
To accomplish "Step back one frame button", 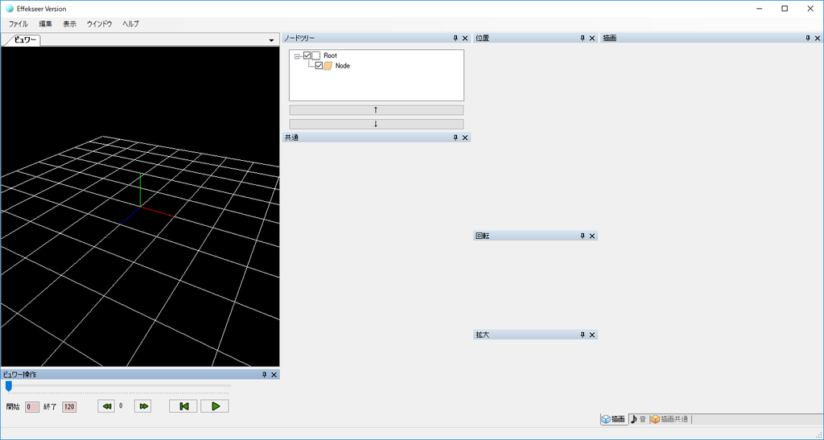I will point(107,406).
